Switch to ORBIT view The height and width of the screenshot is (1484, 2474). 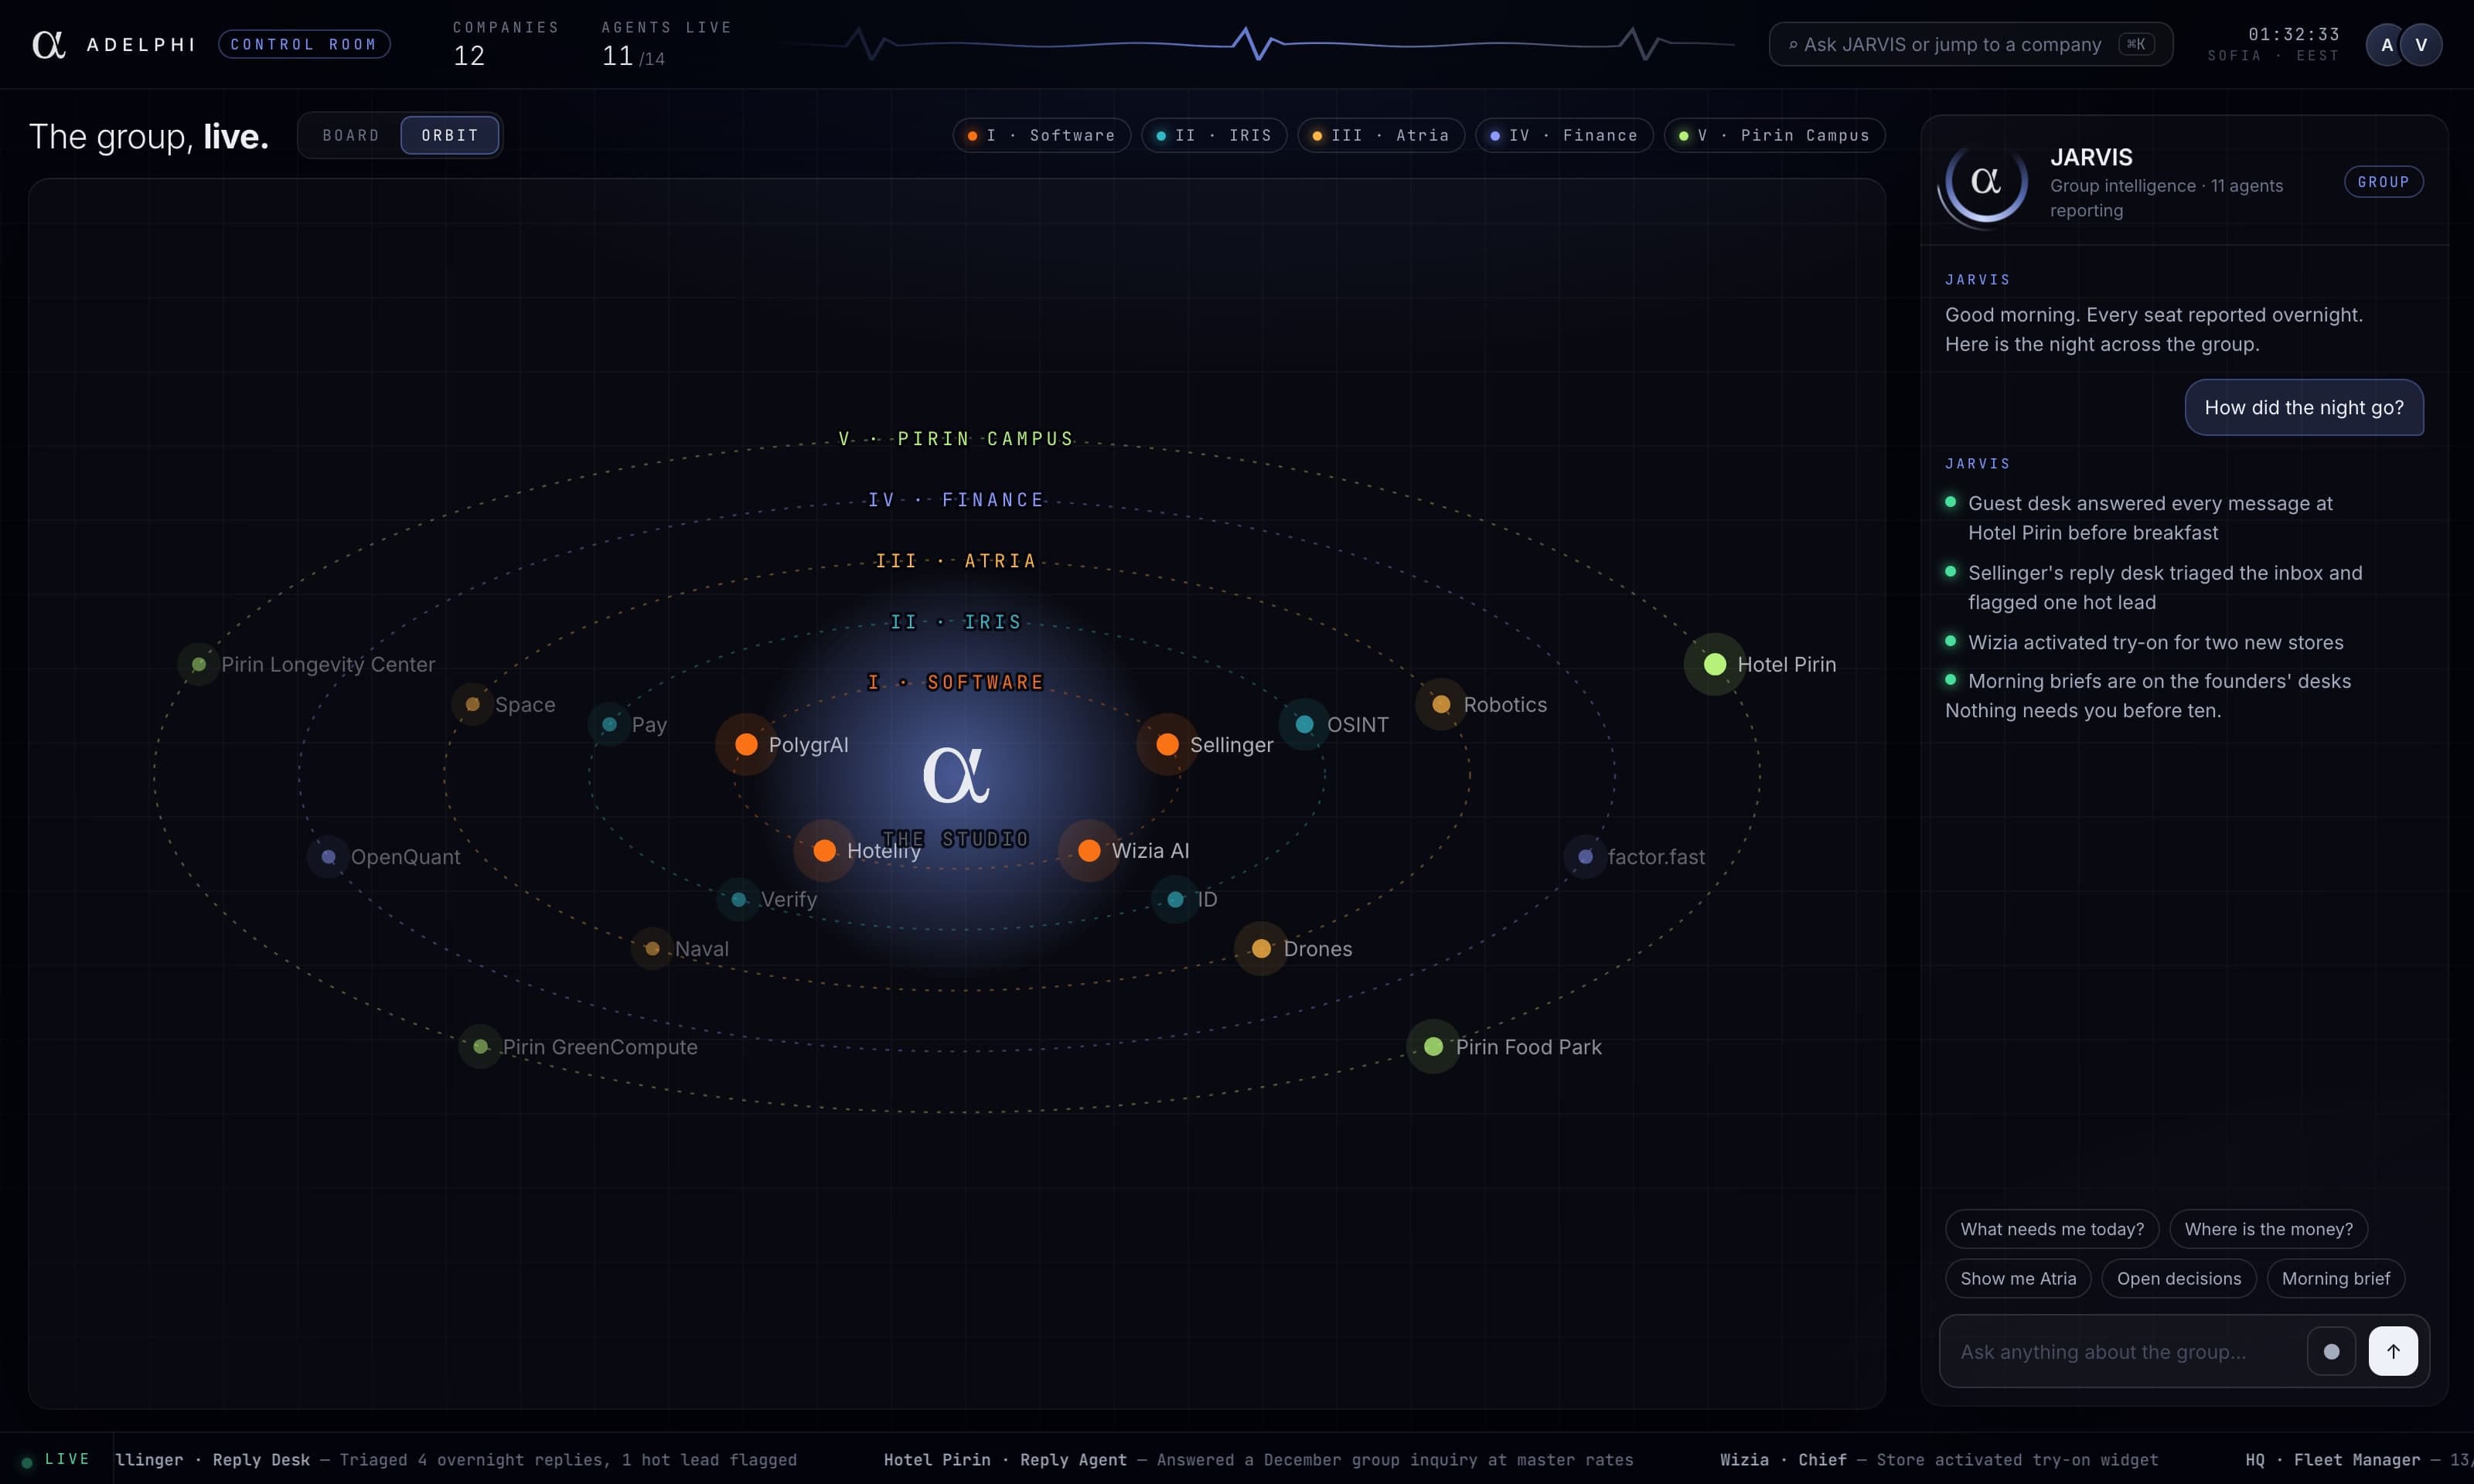(x=450, y=135)
